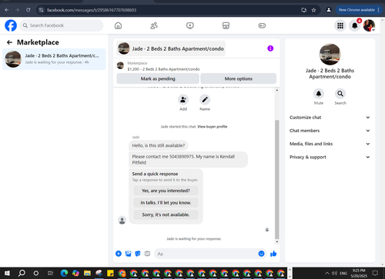Launch Microsoft Edge from the taskbar
The width and height of the screenshot is (385, 279).
64,273
